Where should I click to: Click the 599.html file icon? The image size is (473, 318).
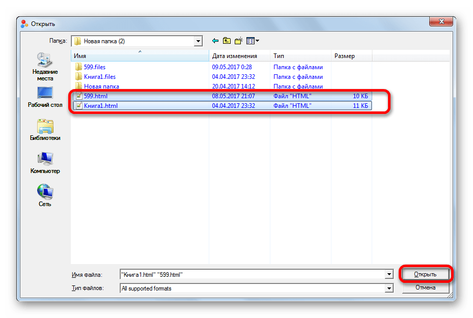[x=79, y=96]
